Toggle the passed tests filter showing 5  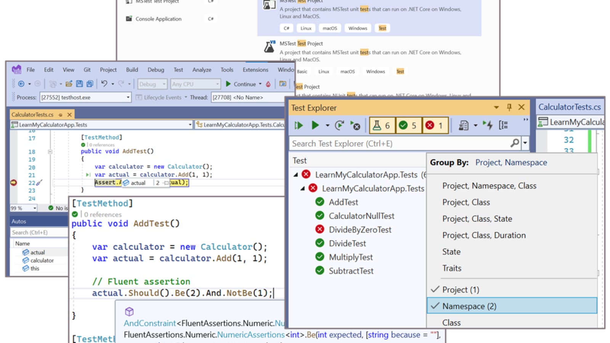point(408,125)
